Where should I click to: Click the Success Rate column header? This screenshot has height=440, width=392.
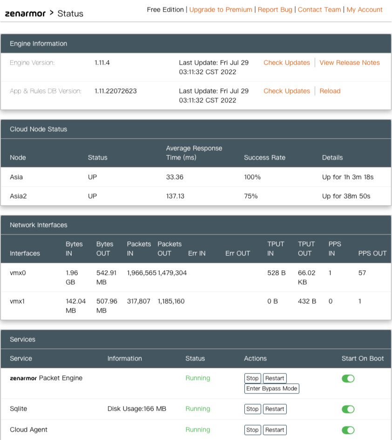coord(264,157)
